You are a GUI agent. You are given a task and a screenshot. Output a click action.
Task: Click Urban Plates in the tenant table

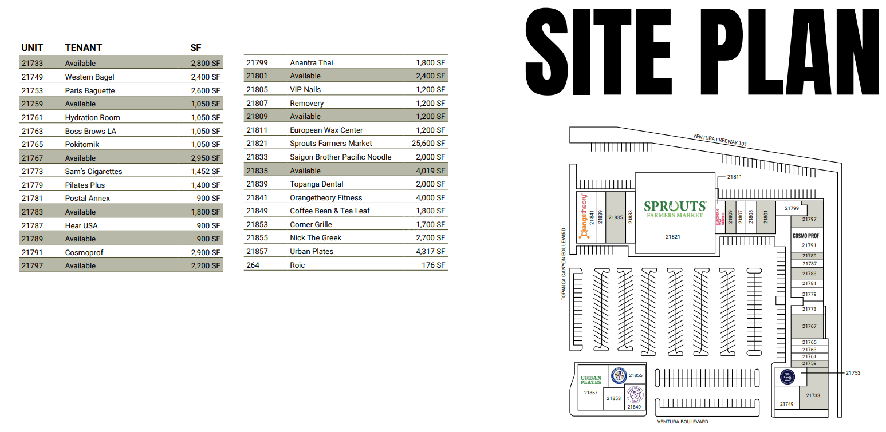point(312,251)
